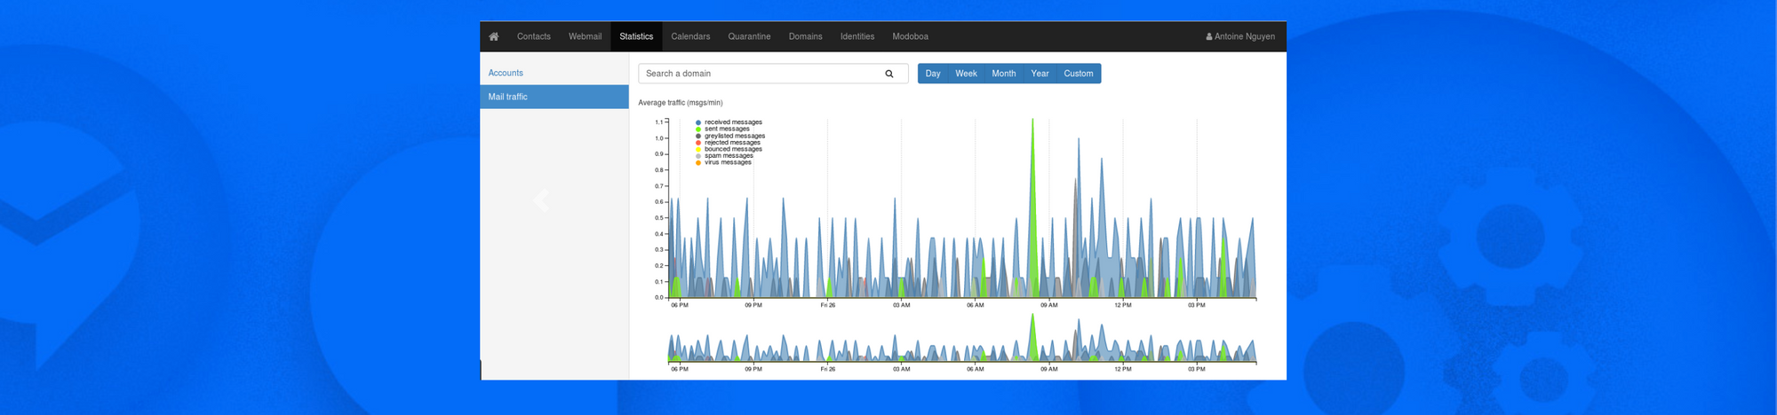The height and width of the screenshot is (415, 1777).
Task: Open Webmail from the navbar
Action: [585, 36]
